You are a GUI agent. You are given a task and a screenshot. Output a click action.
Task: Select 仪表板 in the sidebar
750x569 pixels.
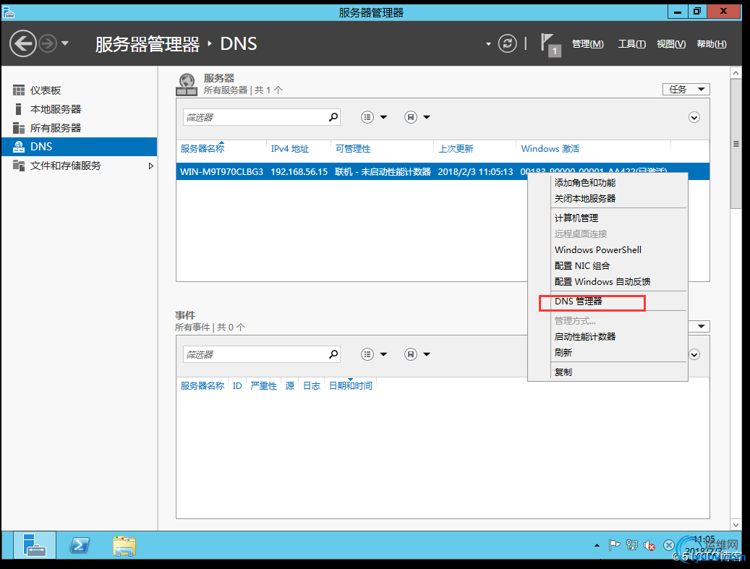79,90
